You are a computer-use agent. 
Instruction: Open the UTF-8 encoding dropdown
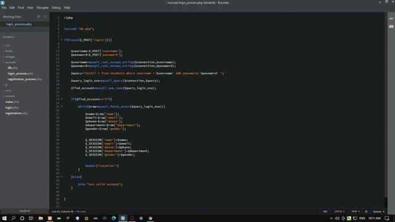339,212
